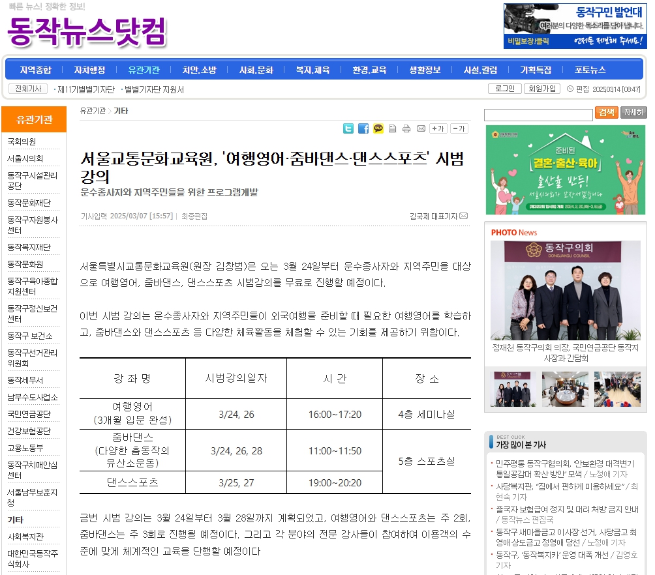Open sidebar link 사회복지관
The width and height of the screenshot is (655, 575).
(25, 537)
